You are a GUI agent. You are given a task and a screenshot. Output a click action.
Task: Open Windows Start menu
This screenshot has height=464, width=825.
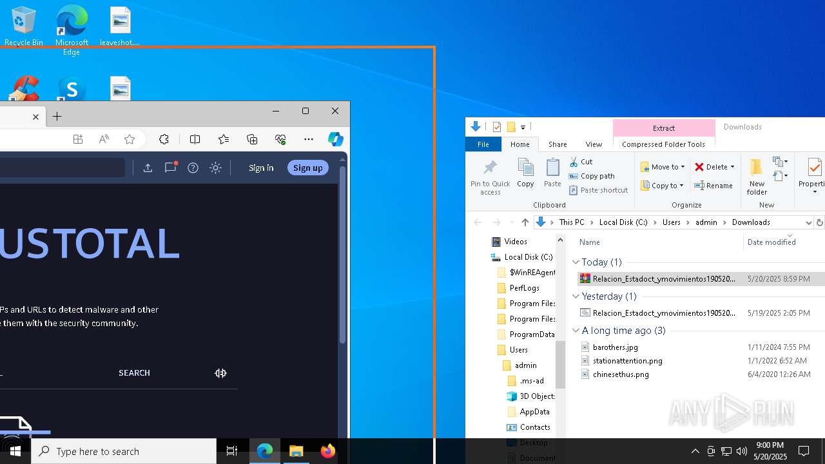[x=15, y=451]
